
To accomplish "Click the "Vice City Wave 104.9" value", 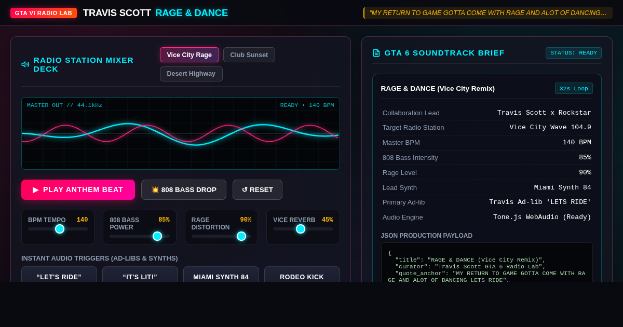I will pyautogui.click(x=550, y=128).
